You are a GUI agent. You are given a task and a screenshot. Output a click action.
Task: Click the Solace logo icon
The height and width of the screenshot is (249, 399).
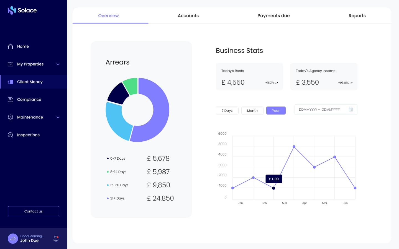tap(12, 10)
